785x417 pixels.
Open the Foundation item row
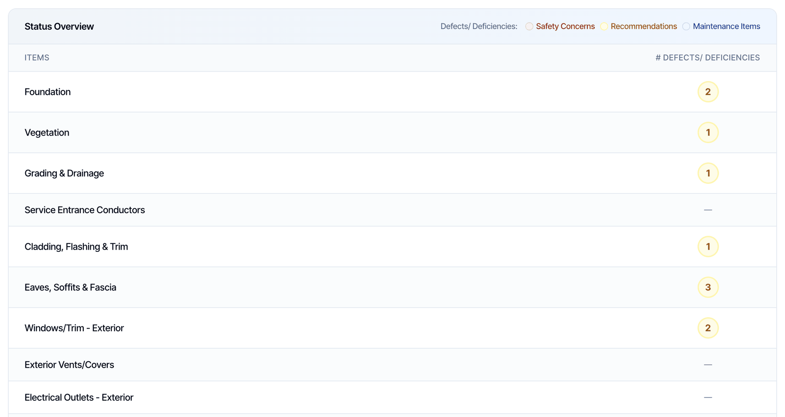(x=392, y=92)
